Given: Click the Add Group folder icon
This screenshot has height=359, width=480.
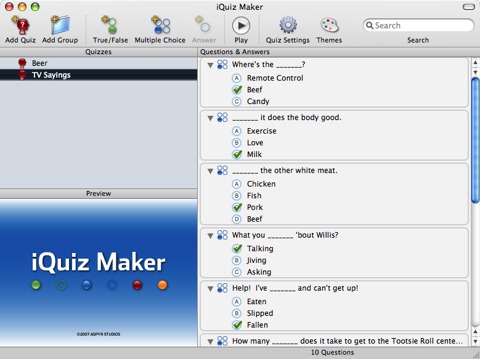Looking at the screenshot, I should tap(60, 25).
